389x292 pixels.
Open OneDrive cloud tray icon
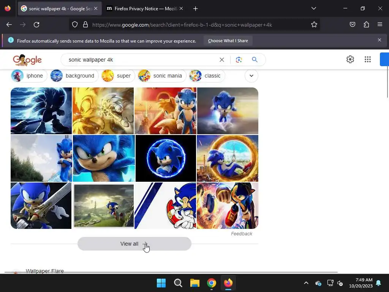[x=318, y=283]
